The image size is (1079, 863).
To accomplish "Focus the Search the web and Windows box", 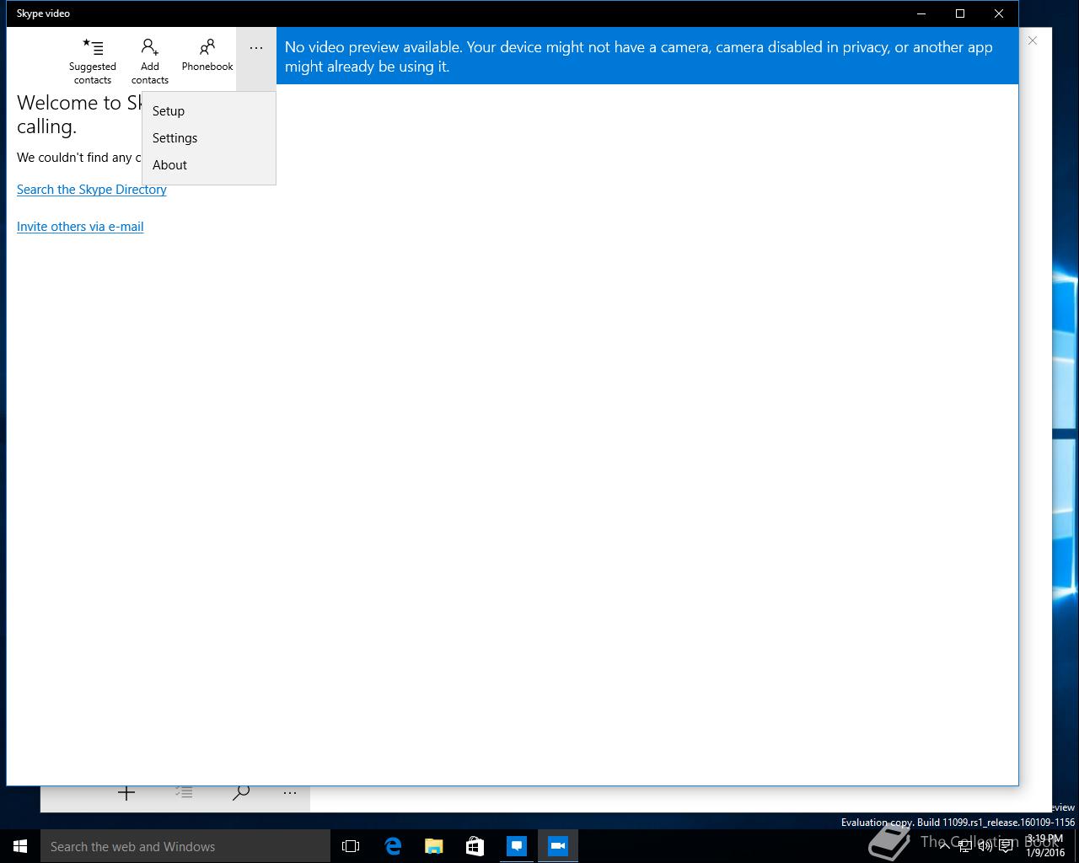I will [185, 846].
